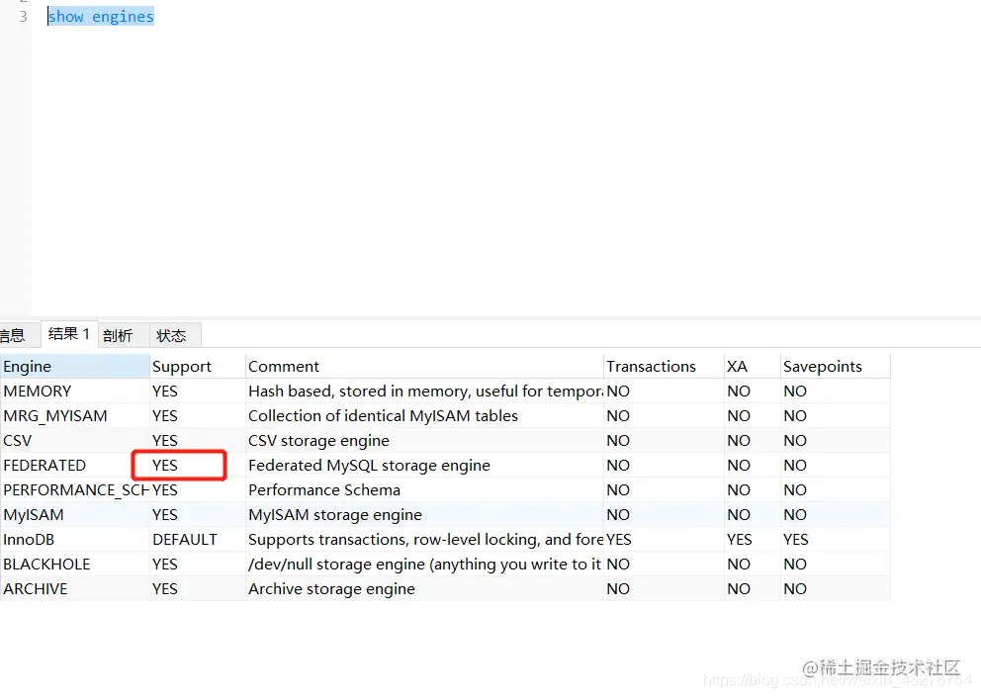
Task: Click in the show engines query line
Action: click(x=101, y=17)
